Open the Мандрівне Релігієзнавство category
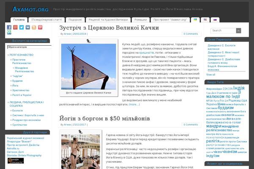The image size is (254, 169). pos(25,70)
